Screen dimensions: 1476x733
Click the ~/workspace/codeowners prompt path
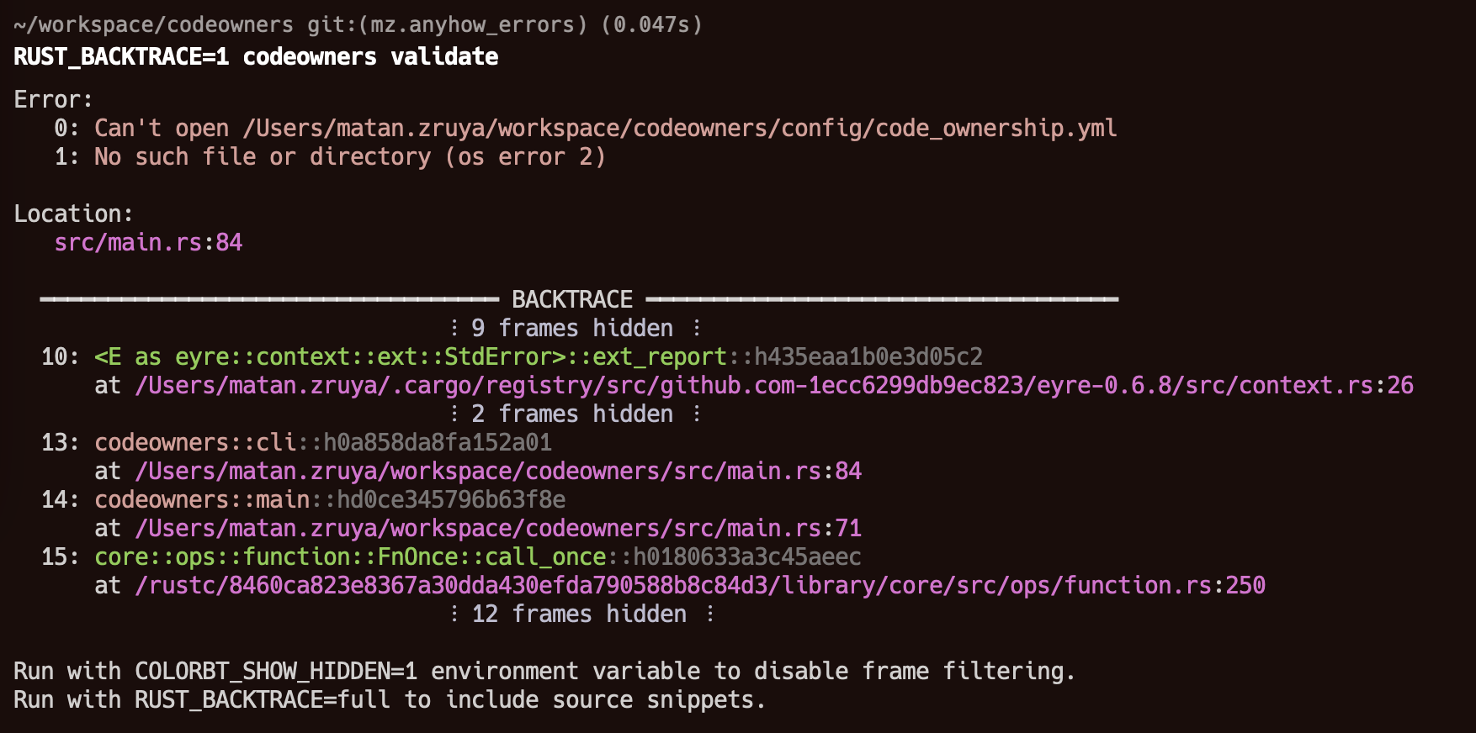(153, 25)
